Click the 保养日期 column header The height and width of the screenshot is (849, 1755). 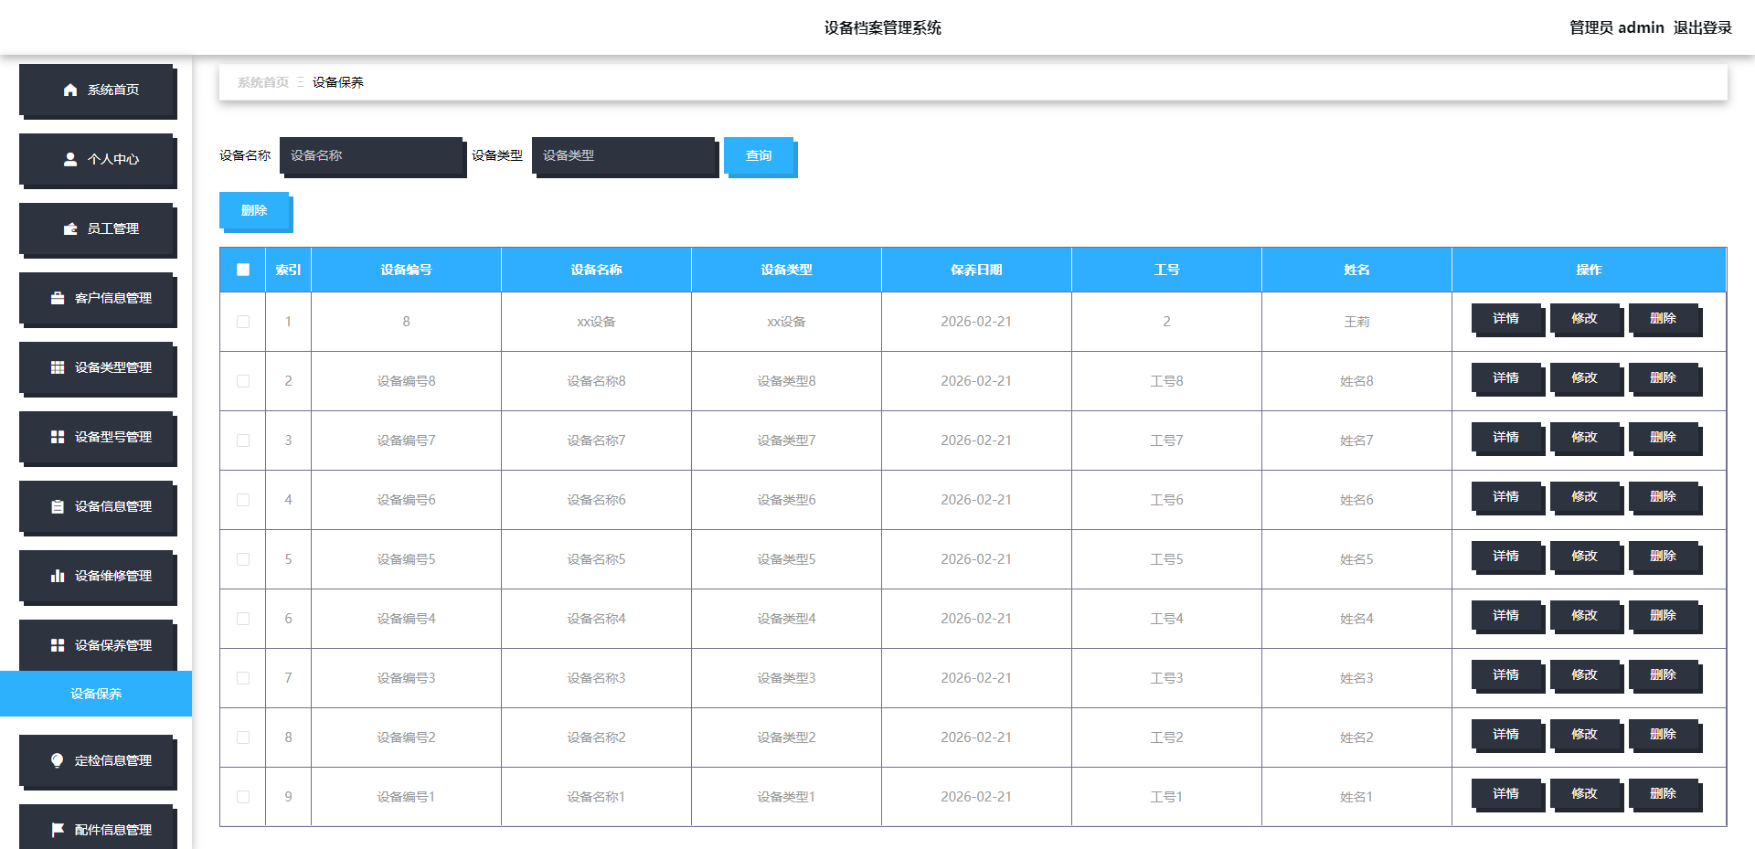(976, 270)
